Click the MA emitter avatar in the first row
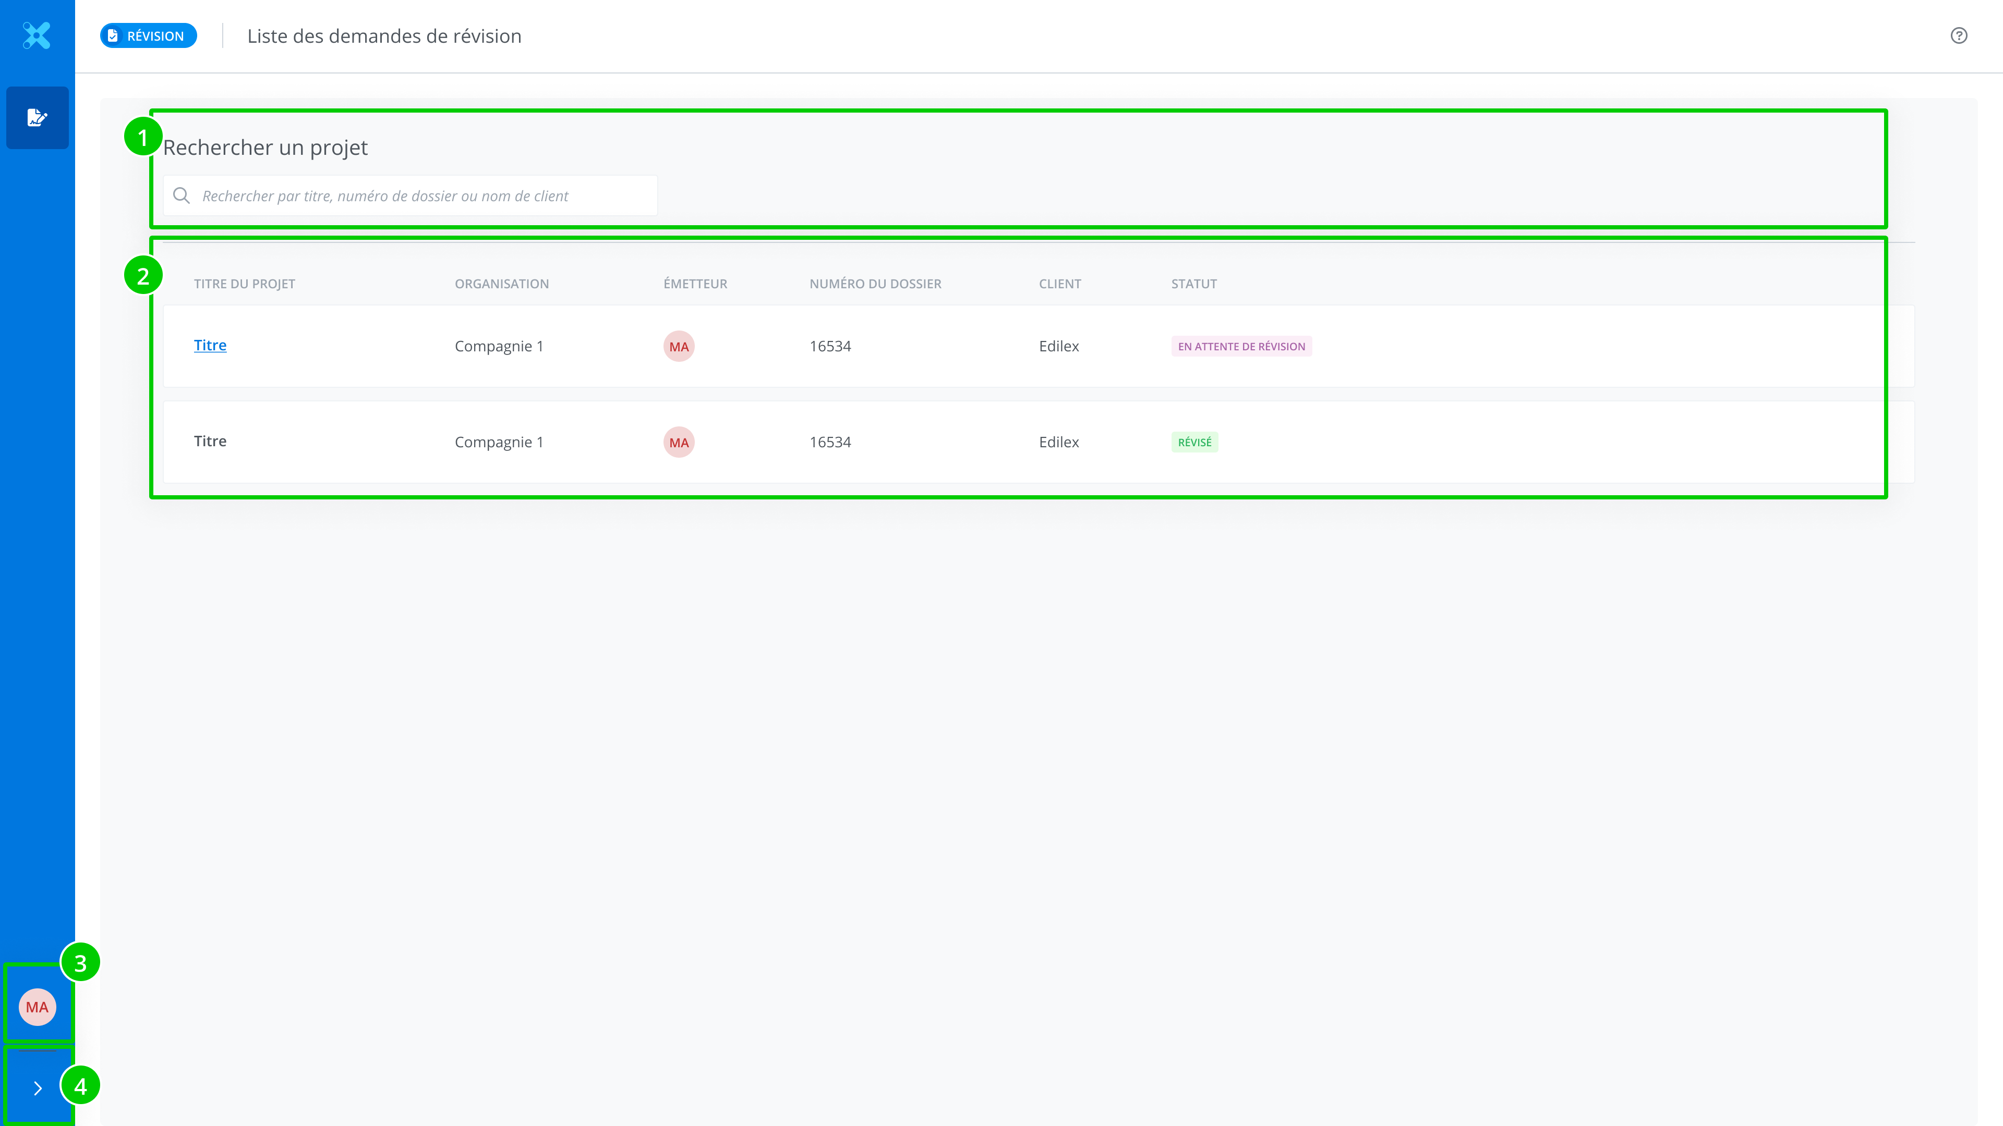Screen dimensions: 2003x1126 [678, 347]
